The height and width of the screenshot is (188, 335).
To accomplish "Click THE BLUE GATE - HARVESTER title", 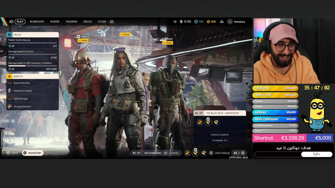I will [222, 113].
